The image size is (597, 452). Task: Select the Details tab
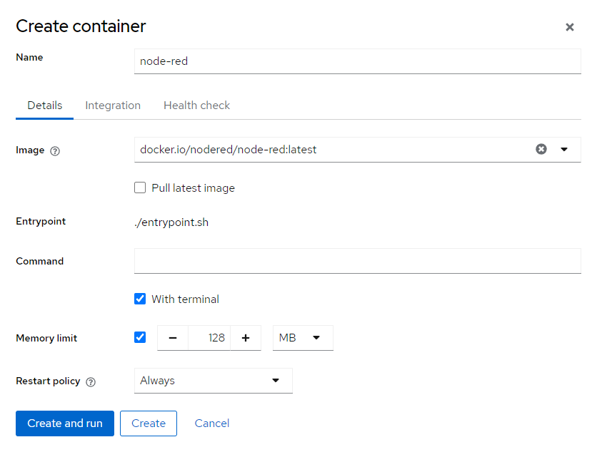pyautogui.click(x=45, y=106)
